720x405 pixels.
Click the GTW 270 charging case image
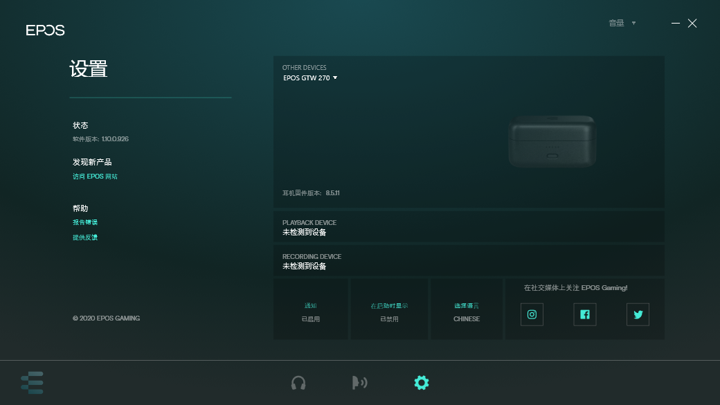click(552, 141)
